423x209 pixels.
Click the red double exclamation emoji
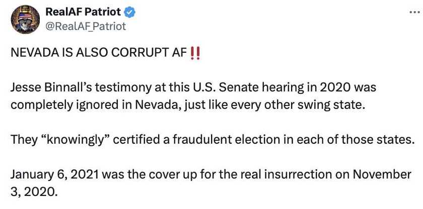pos(196,53)
